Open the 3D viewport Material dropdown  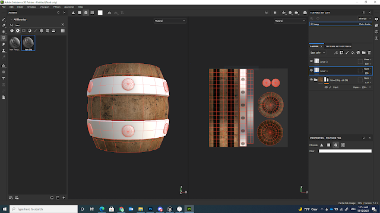pos(170,21)
